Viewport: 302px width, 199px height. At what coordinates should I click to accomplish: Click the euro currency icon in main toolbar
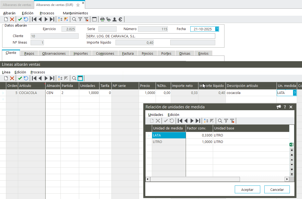120,19
